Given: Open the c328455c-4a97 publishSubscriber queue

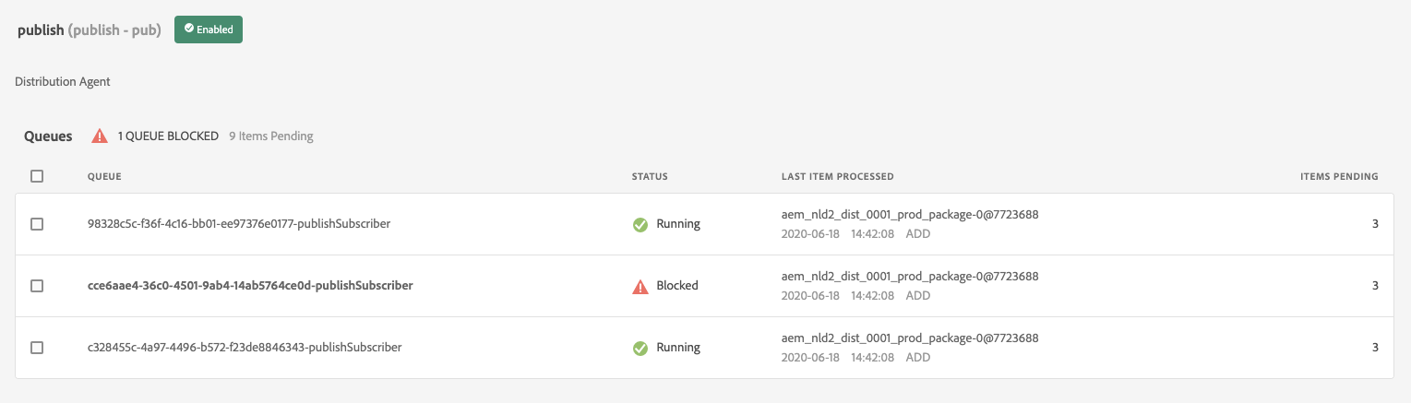Looking at the screenshot, I should pyautogui.click(x=244, y=348).
